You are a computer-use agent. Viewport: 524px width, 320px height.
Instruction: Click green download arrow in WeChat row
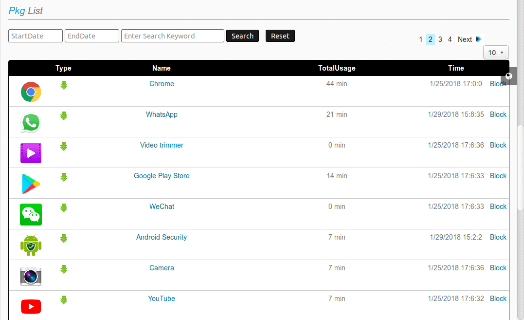point(64,208)
